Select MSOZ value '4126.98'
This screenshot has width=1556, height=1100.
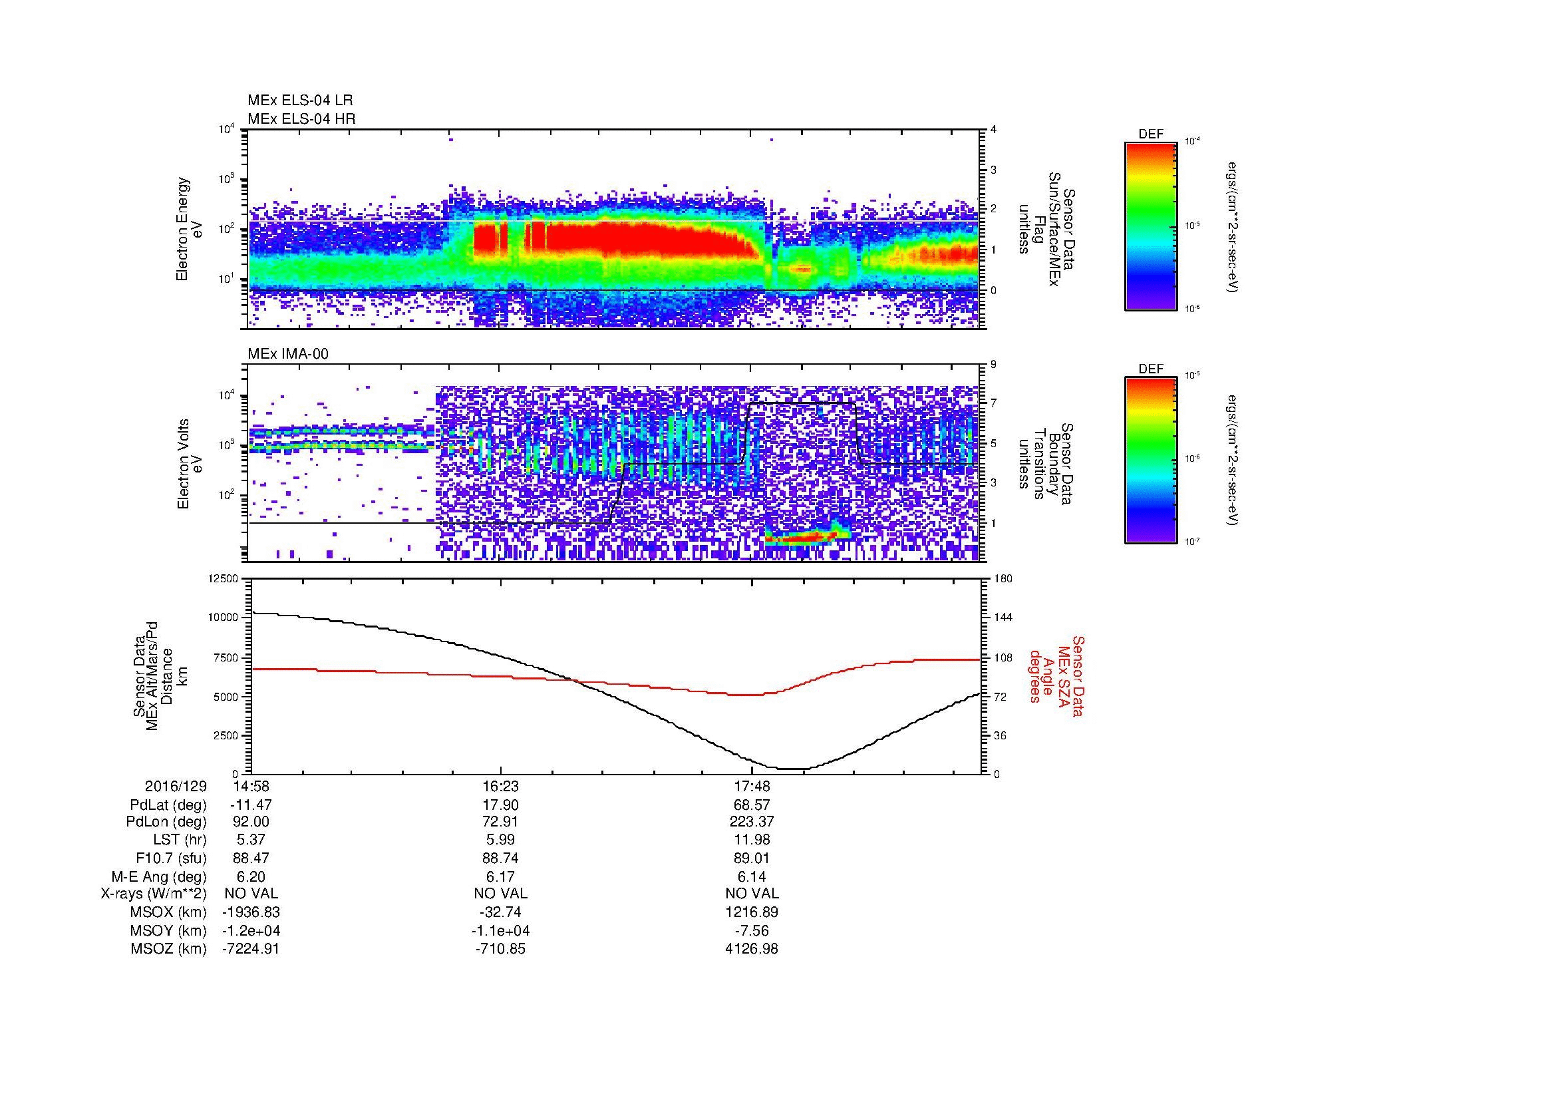(x=752, y=949)
